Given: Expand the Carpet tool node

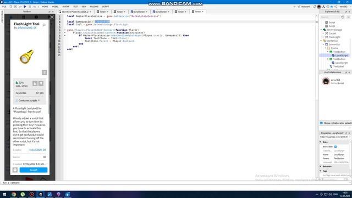Looking at the screenshot, I should (323, 34).
